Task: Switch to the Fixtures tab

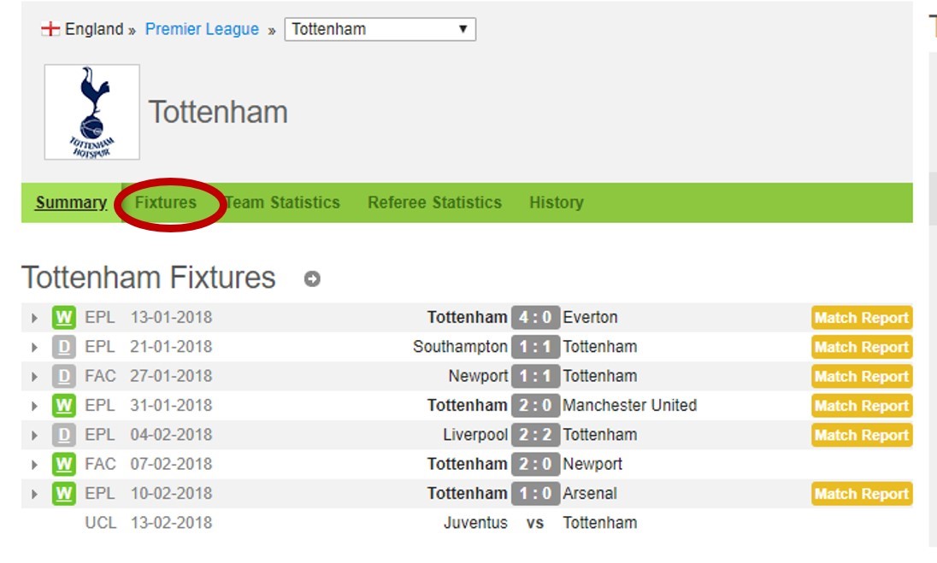Action: 166,202
